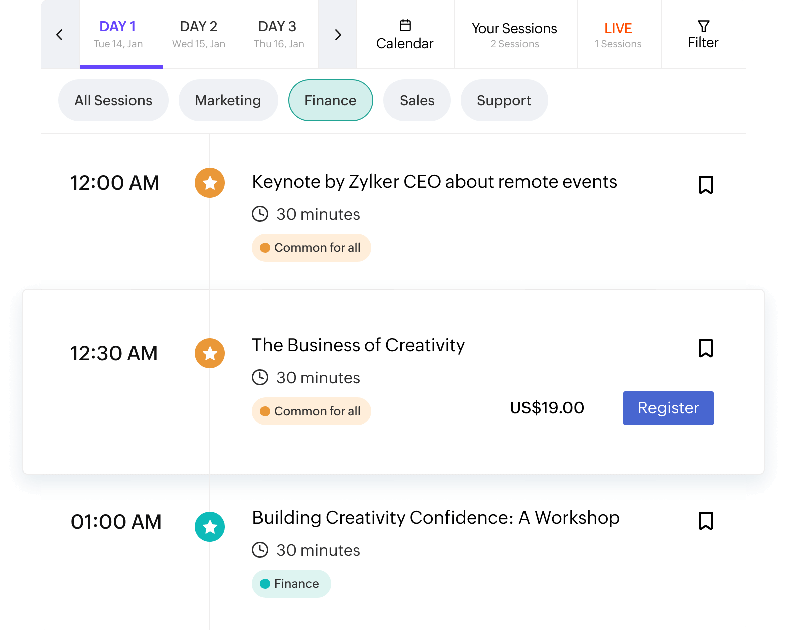Open the Keynote by Zylker CEO session title
Viewport: 787px width, 630px height.
(x=434, y=182)
